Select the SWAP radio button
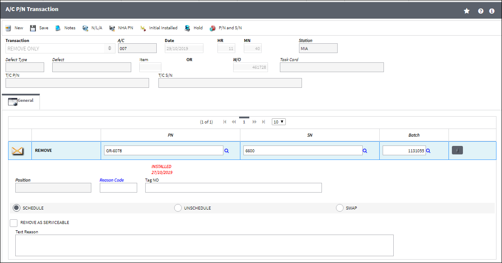 pyautogui.click(x=340, y=208)
